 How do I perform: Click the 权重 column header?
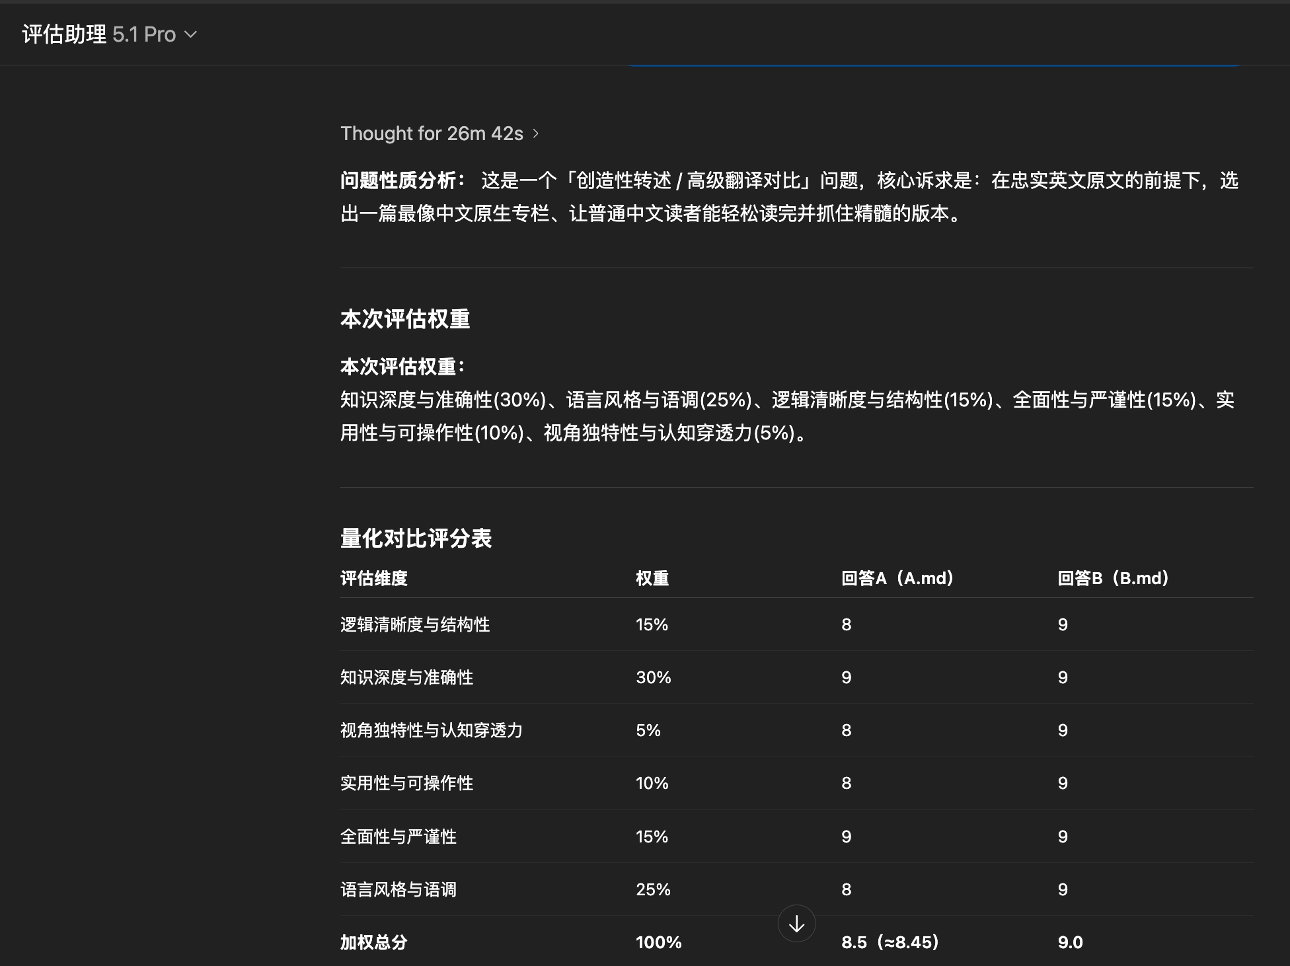click(x=652, y=578)
